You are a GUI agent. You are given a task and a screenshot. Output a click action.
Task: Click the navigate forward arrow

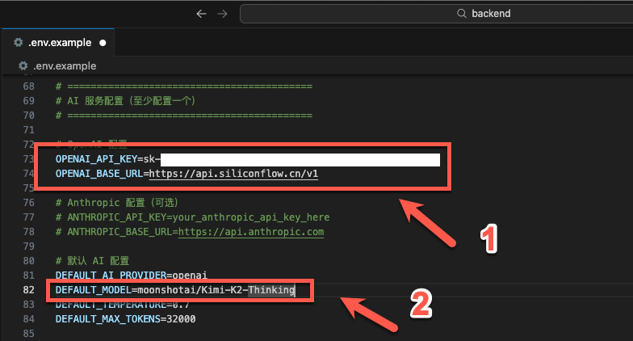[x=223, y=14]
